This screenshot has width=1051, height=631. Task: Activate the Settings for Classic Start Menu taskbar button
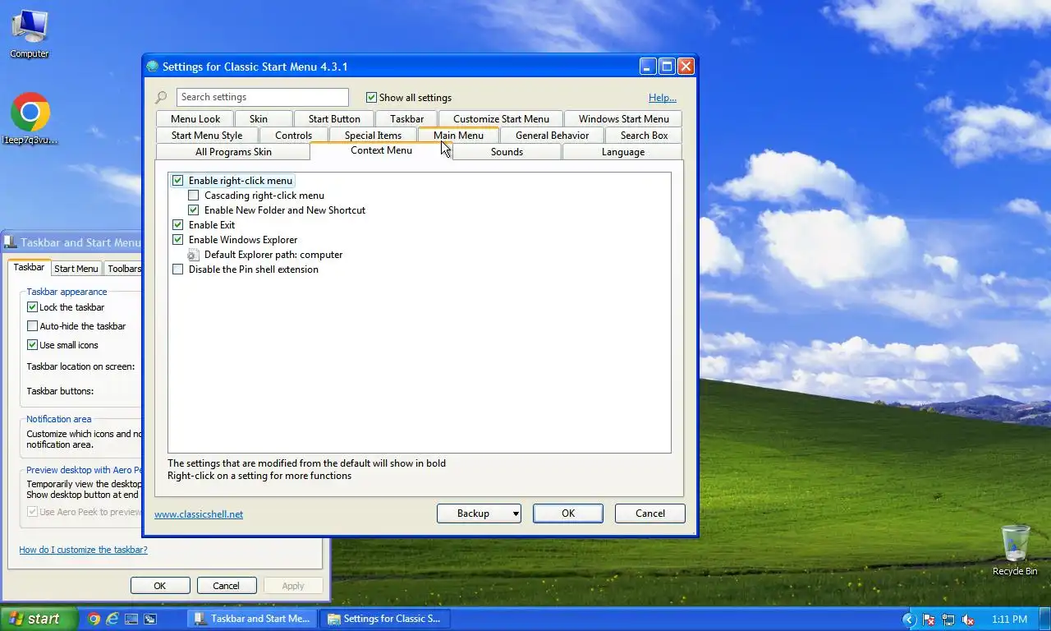[387, 619]
